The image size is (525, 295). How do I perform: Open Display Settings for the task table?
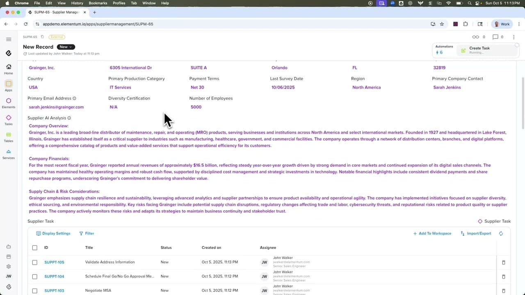[53, 234]
